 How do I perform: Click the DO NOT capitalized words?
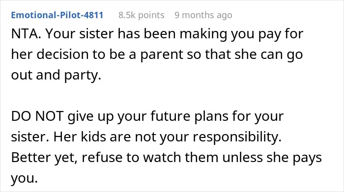[x=37, y=116]
